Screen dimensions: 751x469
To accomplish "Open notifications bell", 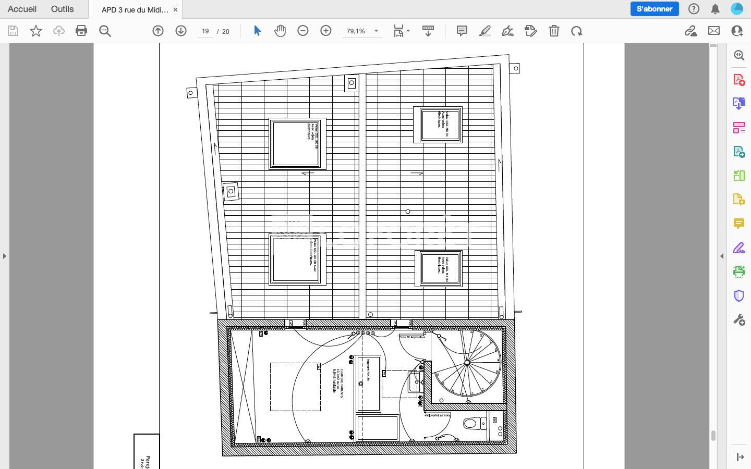I will tap(715, 9).
